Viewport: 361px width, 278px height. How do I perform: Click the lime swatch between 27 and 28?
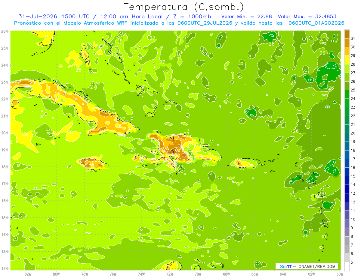click(347, 68)
